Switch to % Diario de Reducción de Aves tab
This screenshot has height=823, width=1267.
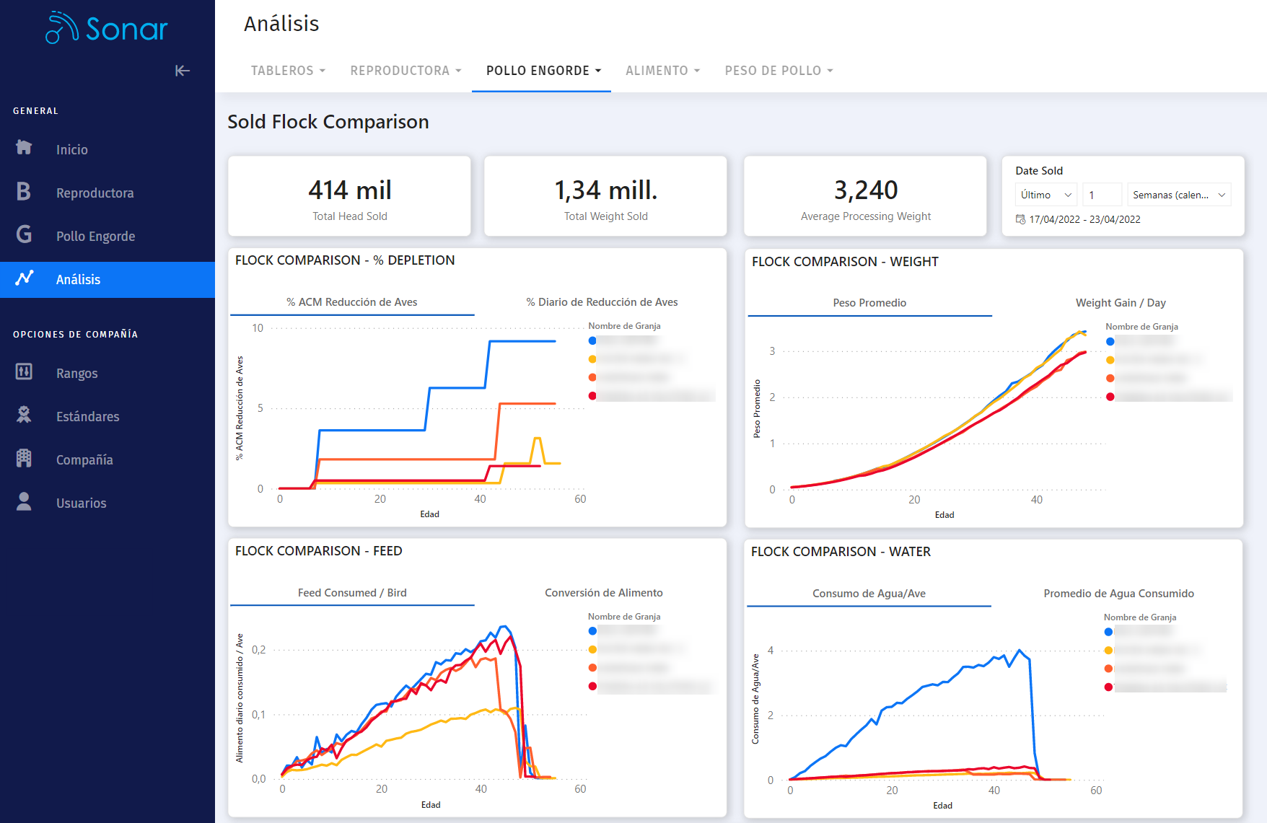coord(602,302)
